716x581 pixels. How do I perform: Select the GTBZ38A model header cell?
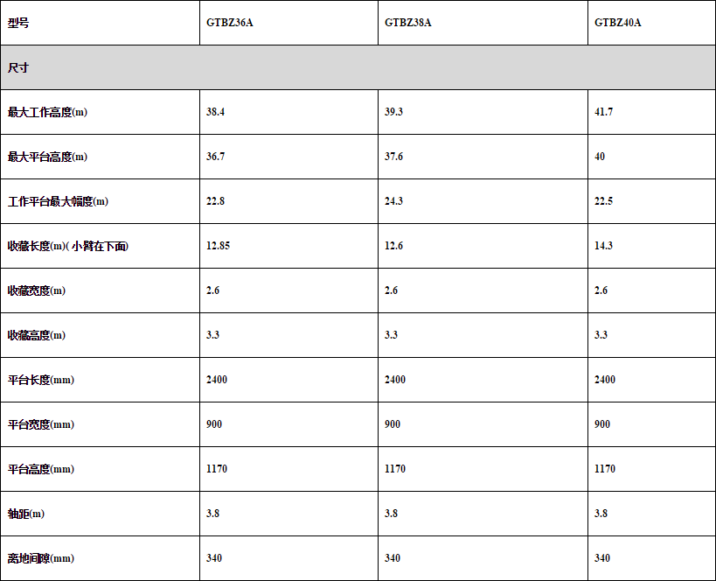click(407, 23)
